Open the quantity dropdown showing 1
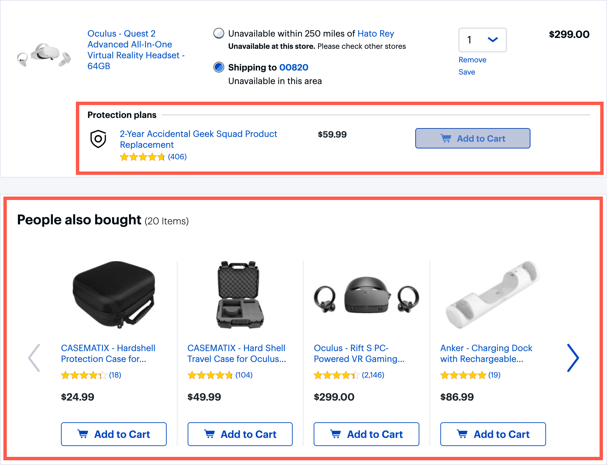The width and height of the screenshot is (607, 465). coord(482,40)
